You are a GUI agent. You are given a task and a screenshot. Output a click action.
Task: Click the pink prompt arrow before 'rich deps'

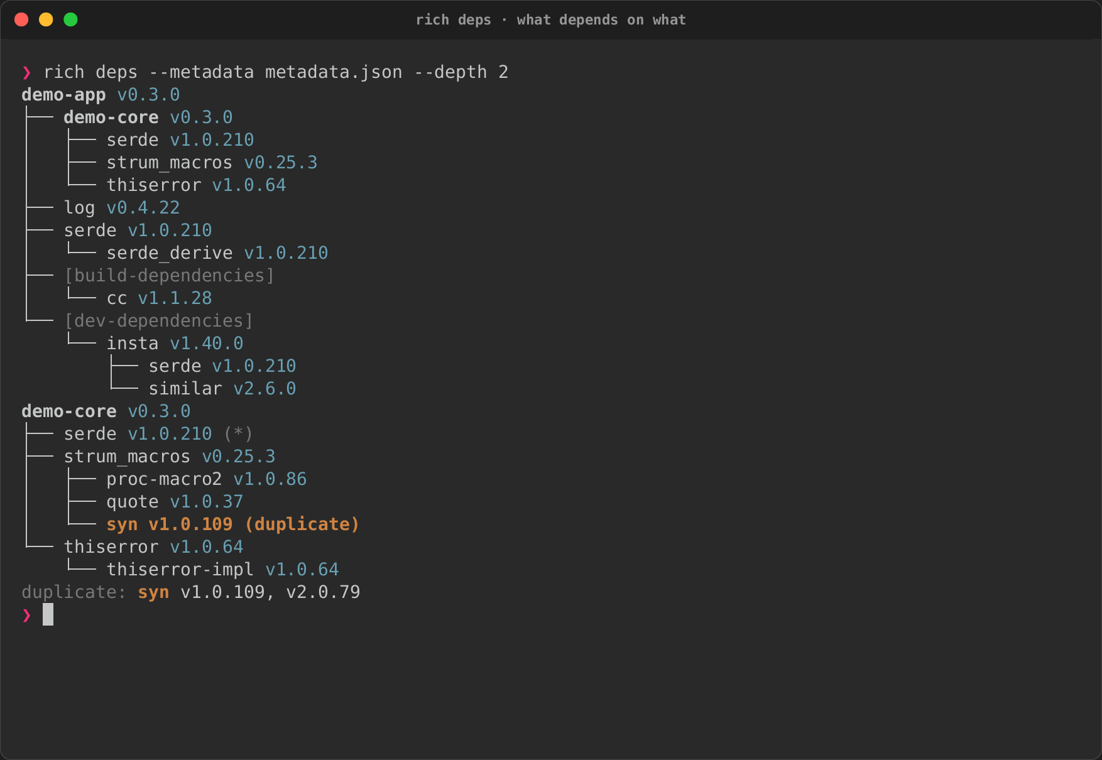click(26, 72)
